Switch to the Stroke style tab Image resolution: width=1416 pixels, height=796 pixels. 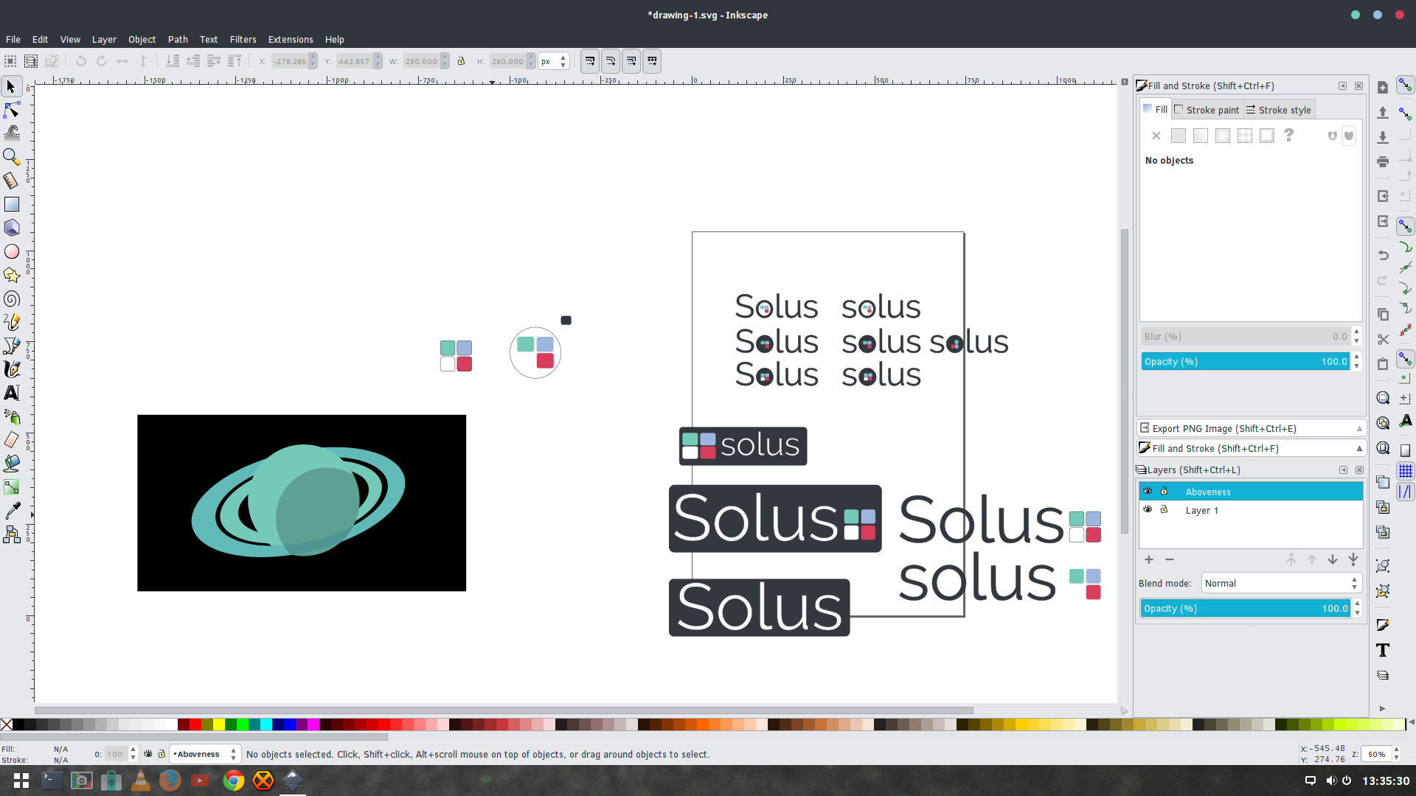pos(1279,110)
